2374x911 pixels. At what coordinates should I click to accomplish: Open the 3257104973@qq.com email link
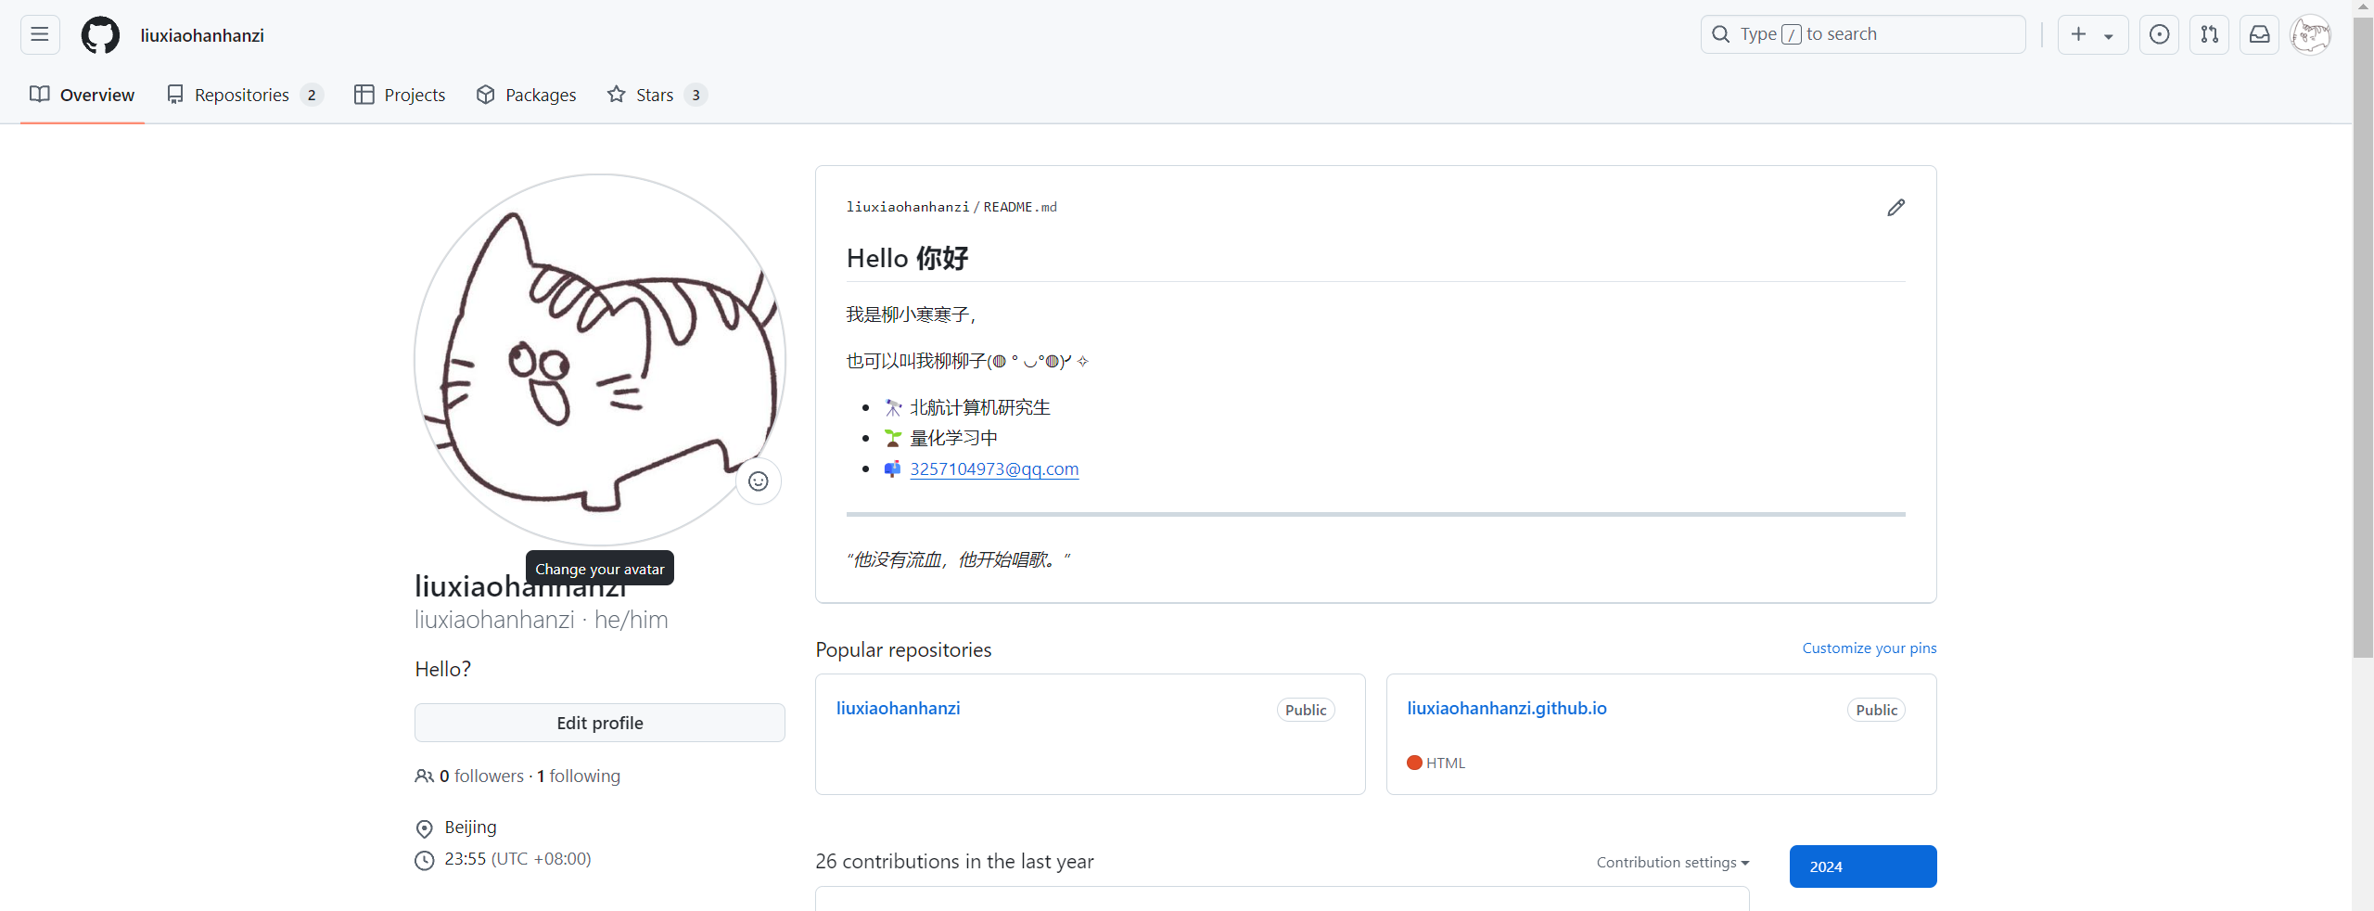[x=994, y=469]
